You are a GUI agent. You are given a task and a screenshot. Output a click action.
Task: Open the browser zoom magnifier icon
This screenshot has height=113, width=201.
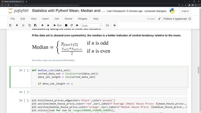point(179,5)
